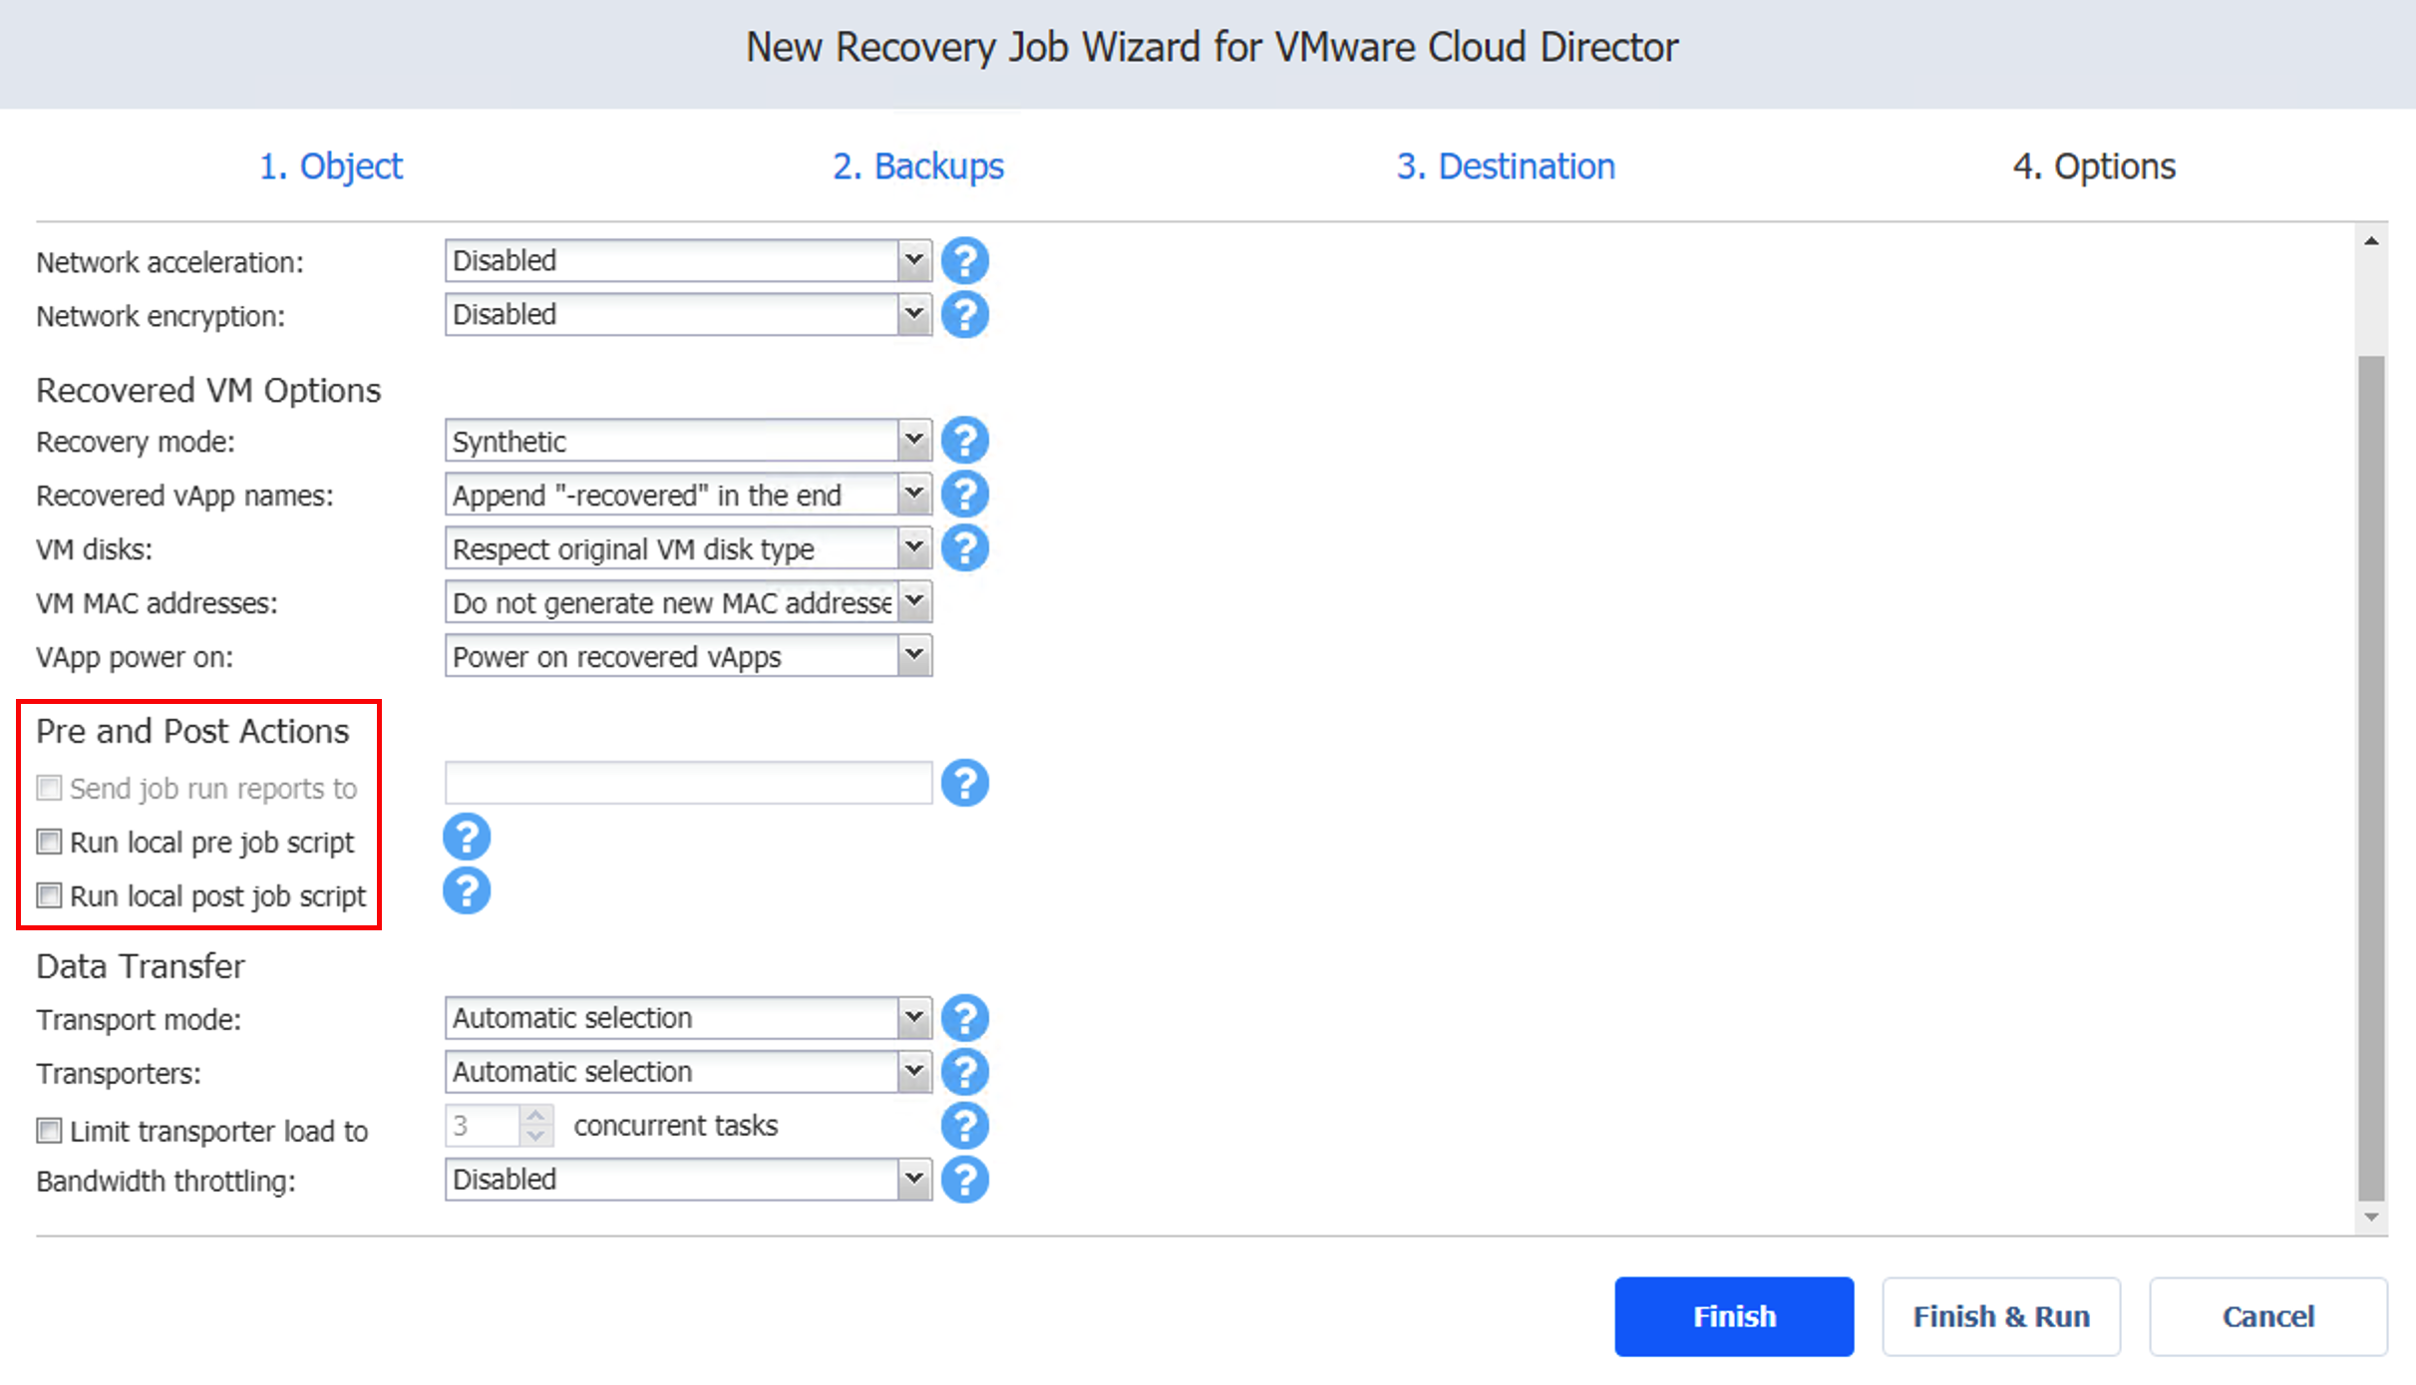This screenshot has width=2416, height=1385.
Task: Increase concurrent tasks with up arrow
Action: pos(535,1116)
